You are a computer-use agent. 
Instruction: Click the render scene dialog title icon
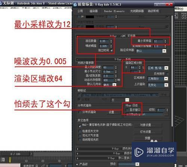click(x=75, y=4)
